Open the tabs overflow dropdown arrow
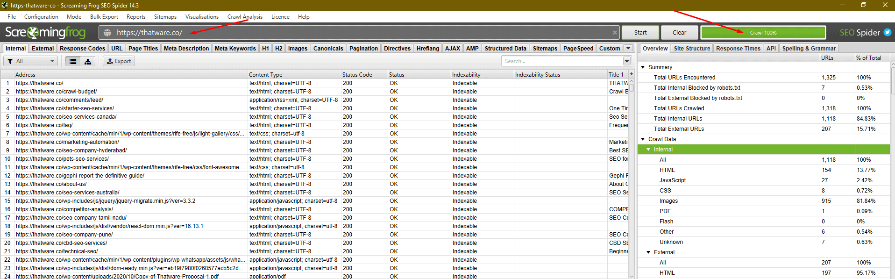Viewport: 895px width, 279px height. tap(628, 48)
